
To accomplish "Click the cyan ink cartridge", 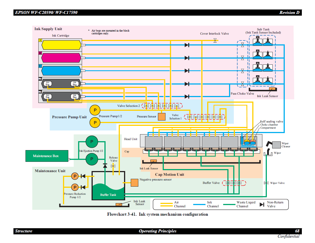I will pyautogui.click(x=61, y=71).
